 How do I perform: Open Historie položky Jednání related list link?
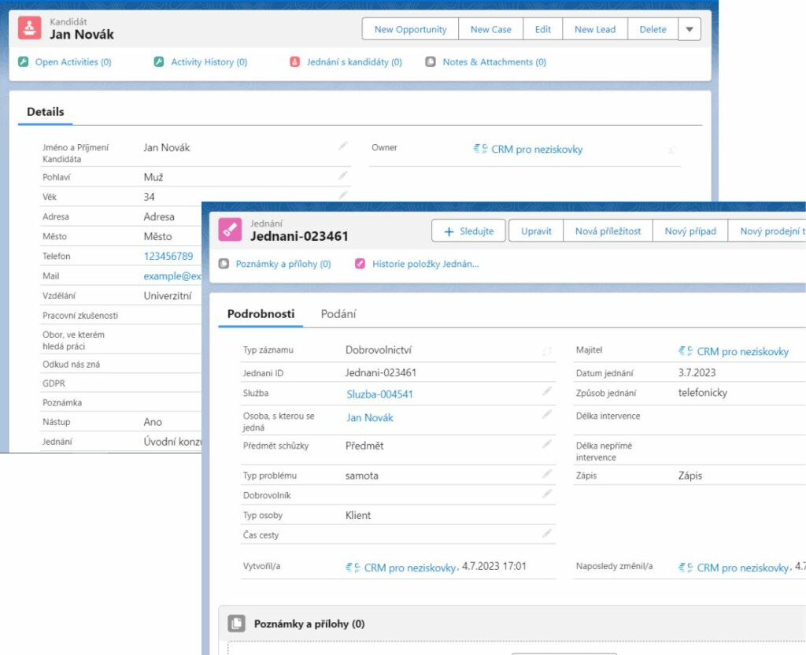425,265
